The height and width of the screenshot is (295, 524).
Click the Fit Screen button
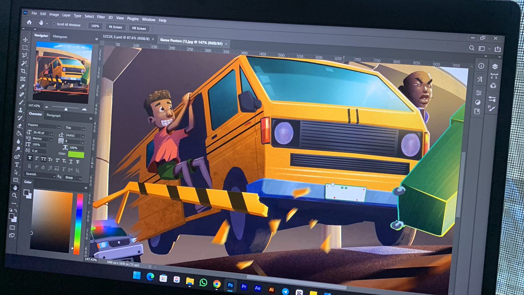coord(117,27)
